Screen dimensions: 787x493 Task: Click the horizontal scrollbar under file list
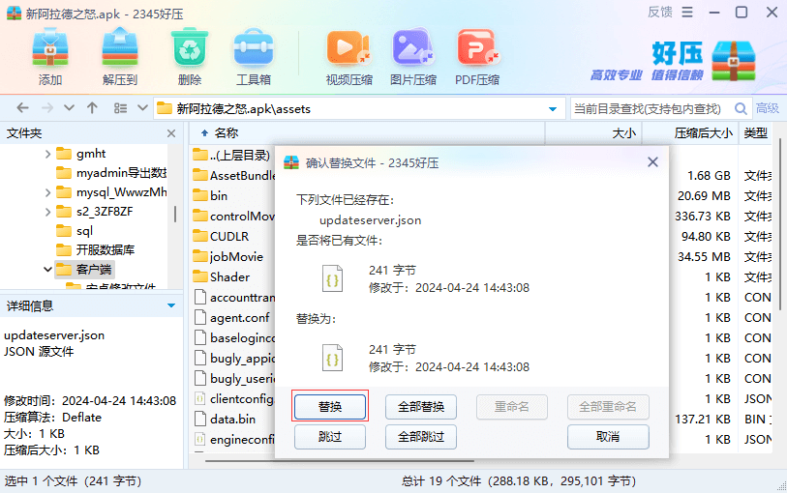(x=340, y=460)
